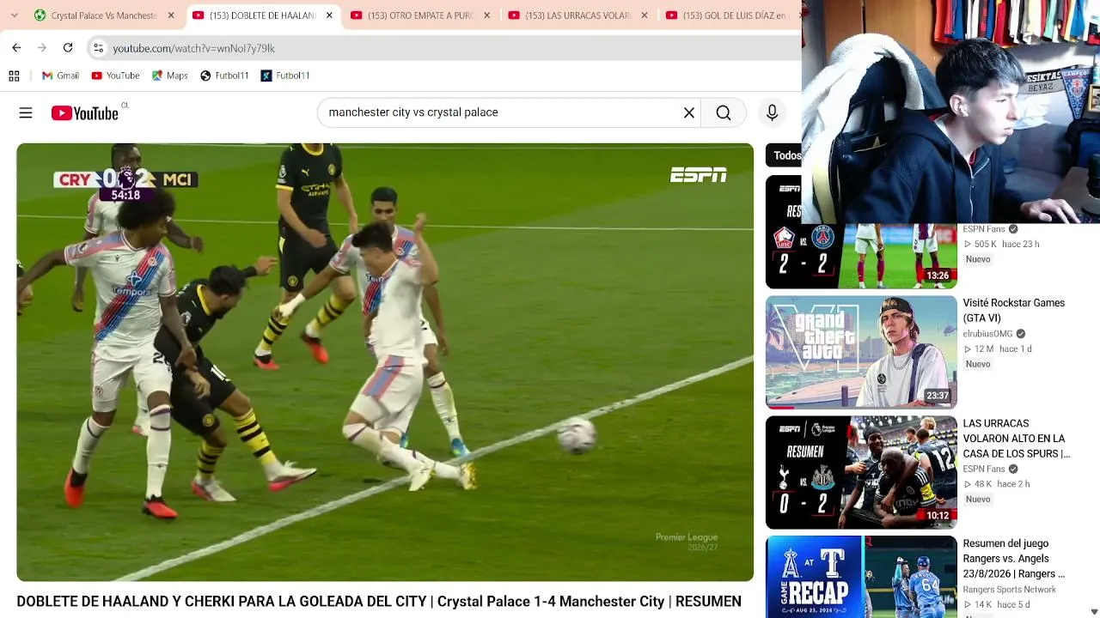Go back to the previous page
1100x618 pixels.
16,48
